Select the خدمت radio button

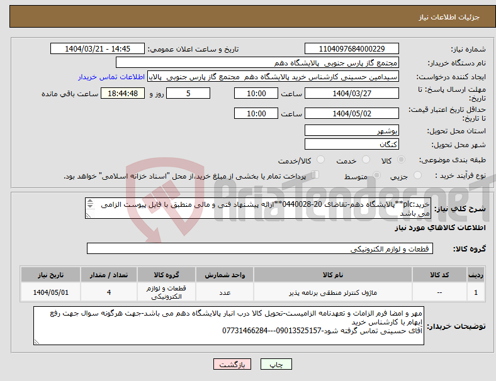pos(366,160)
